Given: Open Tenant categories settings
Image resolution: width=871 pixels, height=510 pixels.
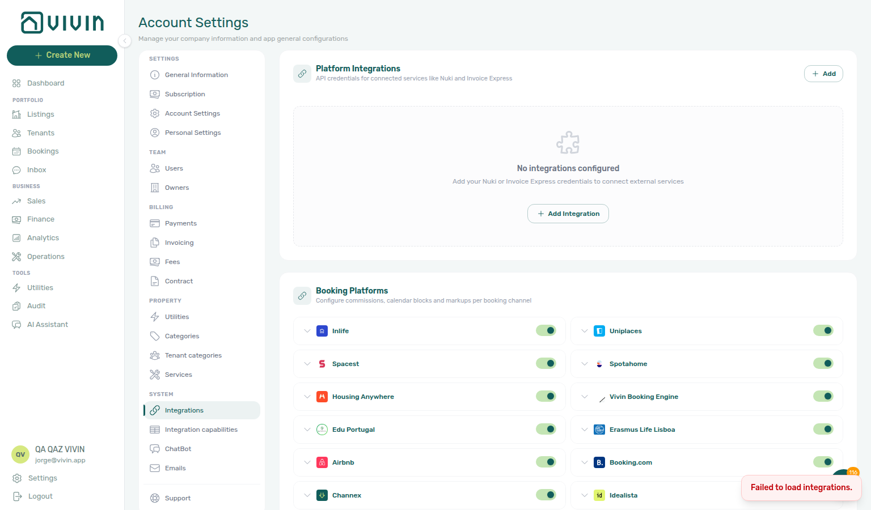Looking at the screenshot, I should [202, 355].
